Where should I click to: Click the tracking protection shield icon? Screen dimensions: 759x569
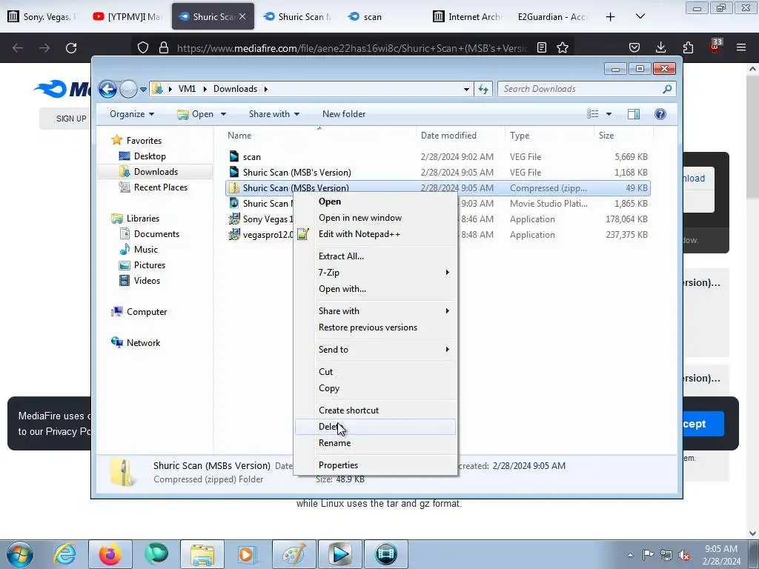[x=143, y=48]
